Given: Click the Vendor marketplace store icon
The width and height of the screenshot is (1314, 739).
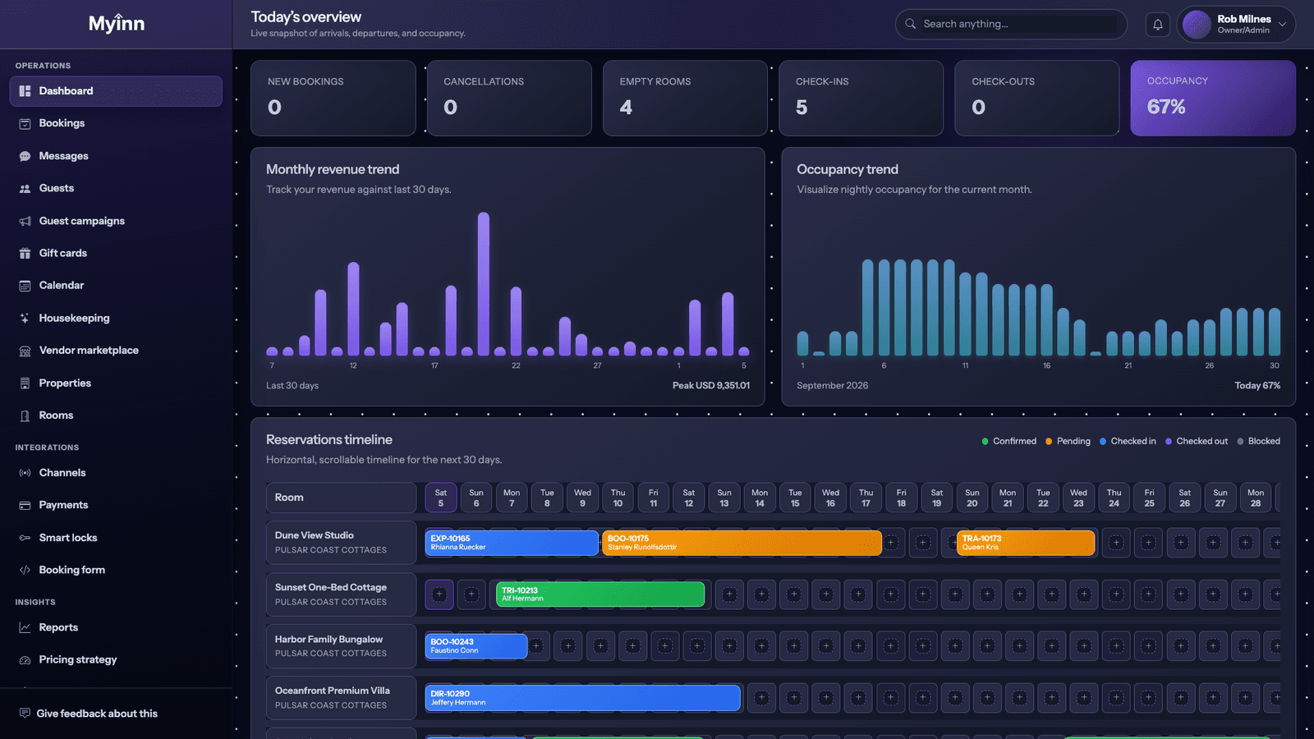Looking at the screenshot, I should tap(25, 351).
